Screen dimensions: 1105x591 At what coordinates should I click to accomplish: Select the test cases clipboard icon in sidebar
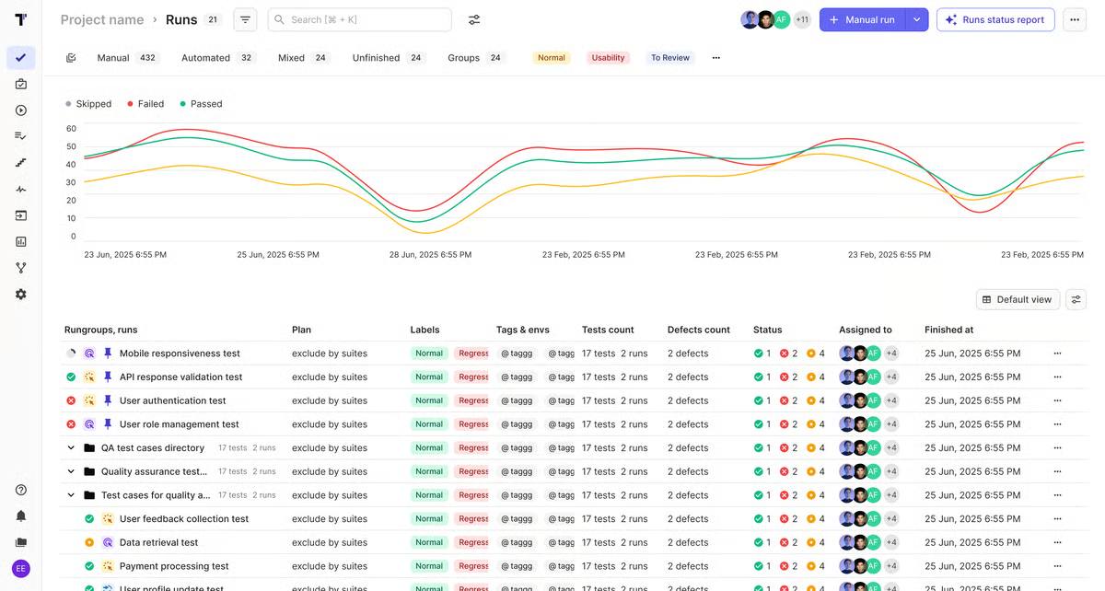[x=20, y=83]
